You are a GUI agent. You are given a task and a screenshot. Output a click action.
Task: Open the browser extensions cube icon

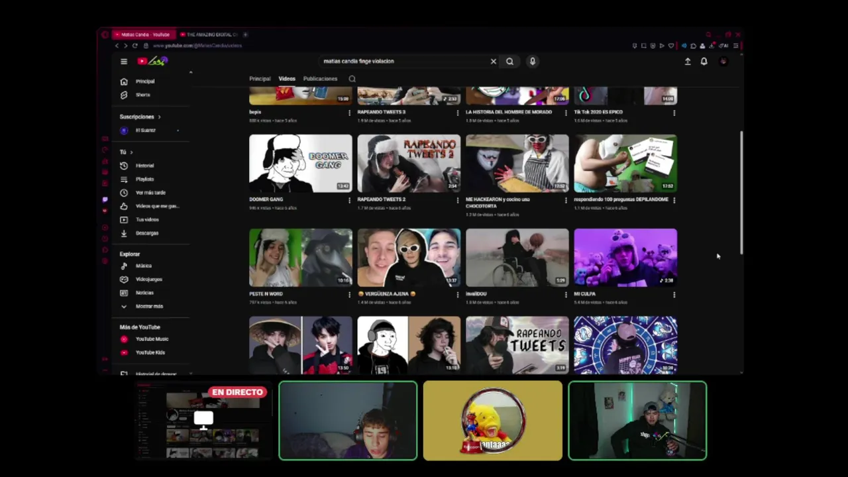click(x=693, y=46)
